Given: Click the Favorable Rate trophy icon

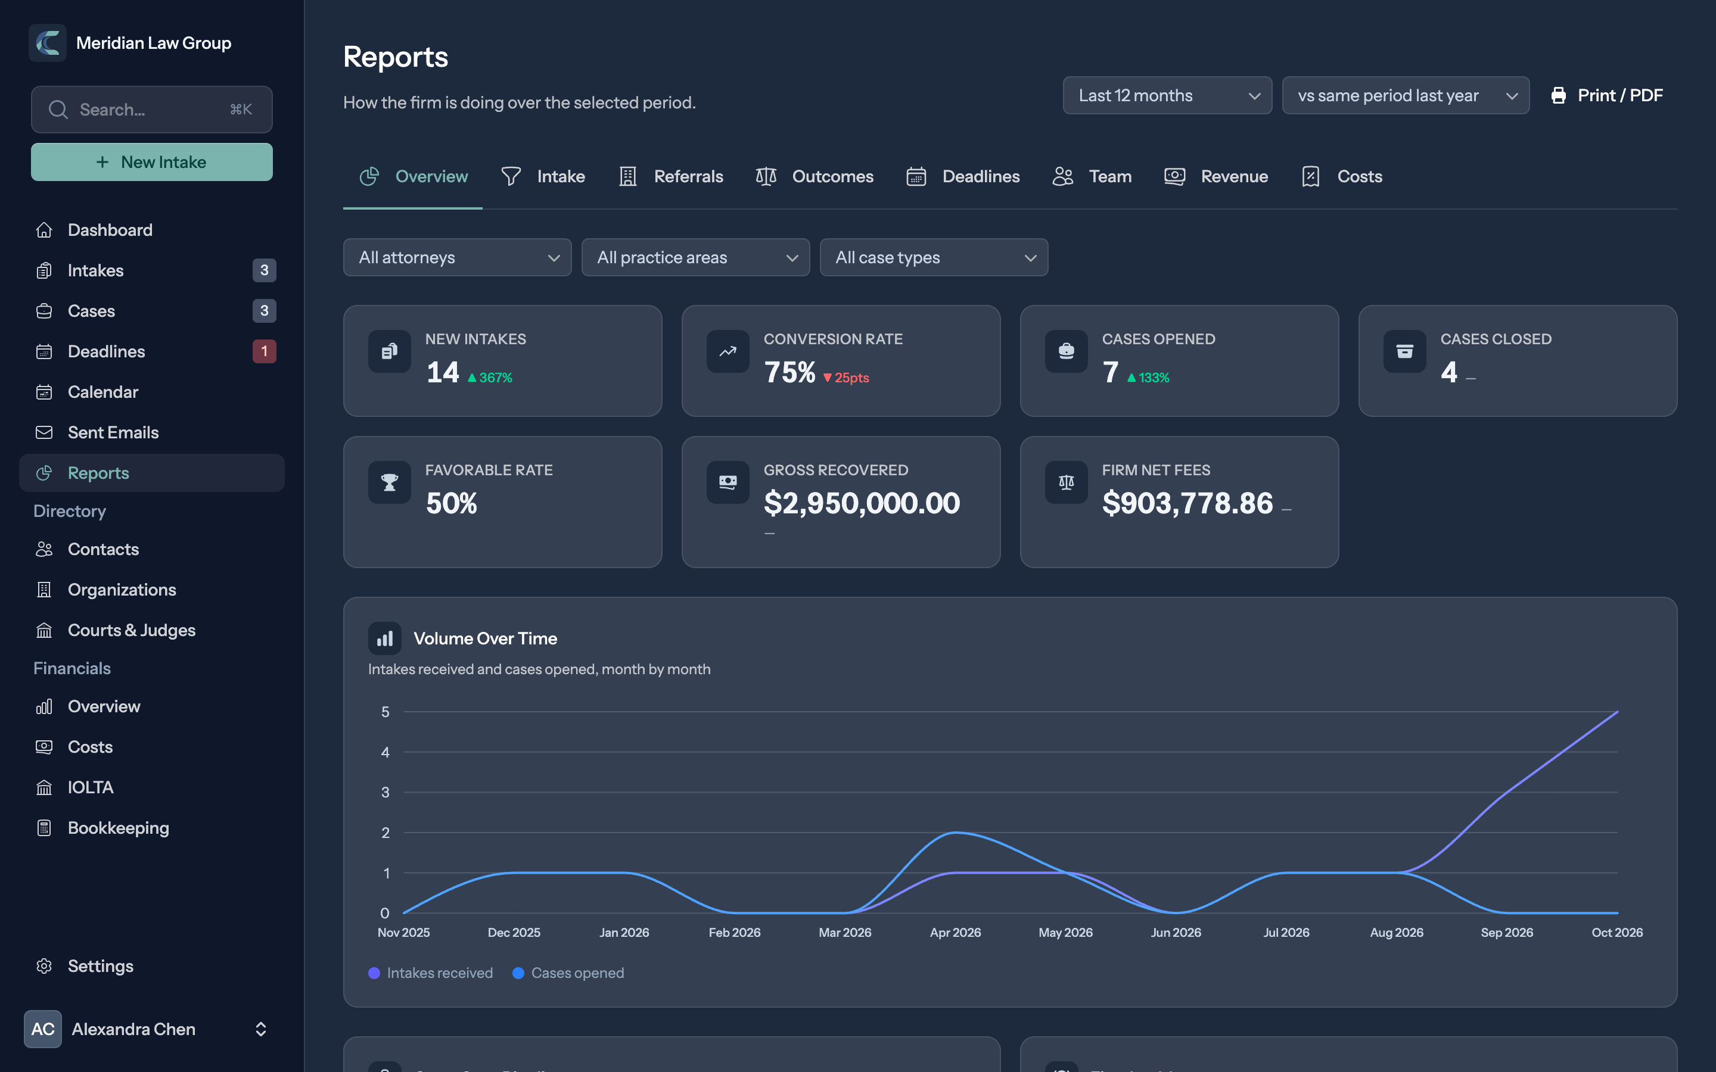Looking at the screenshot, I should (x=389, y=482).
